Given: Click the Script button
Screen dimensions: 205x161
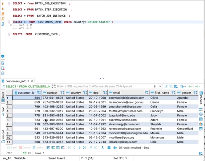Looking at the screenshot, I should point(38,147).
